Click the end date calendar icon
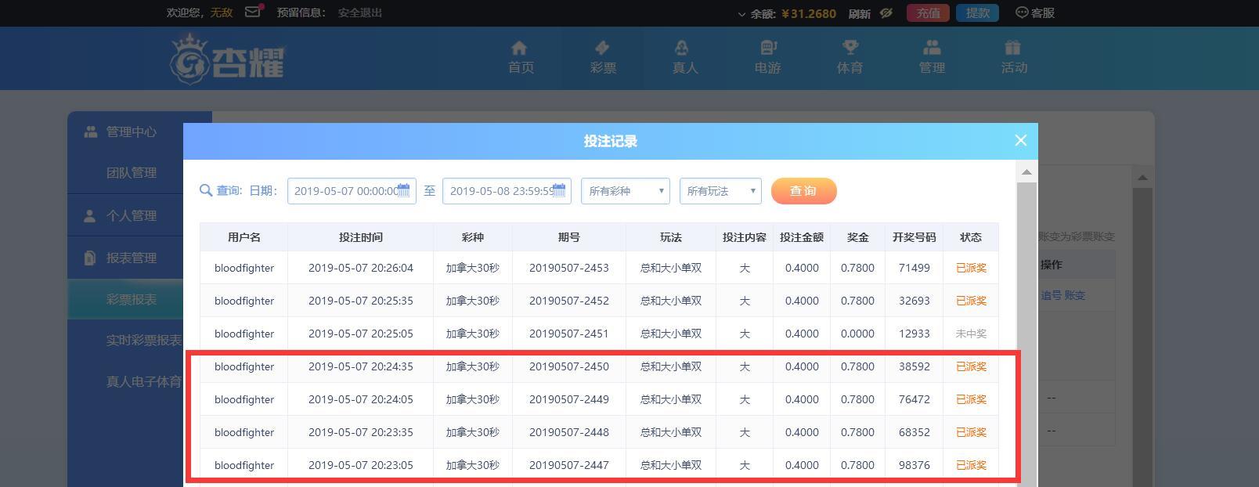Screen dimensions: 1259x487 click(x=559, y=190)
